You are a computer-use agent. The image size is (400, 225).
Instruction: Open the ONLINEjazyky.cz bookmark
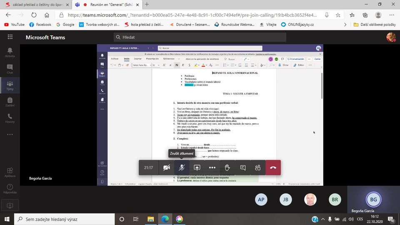coord(297,25)
